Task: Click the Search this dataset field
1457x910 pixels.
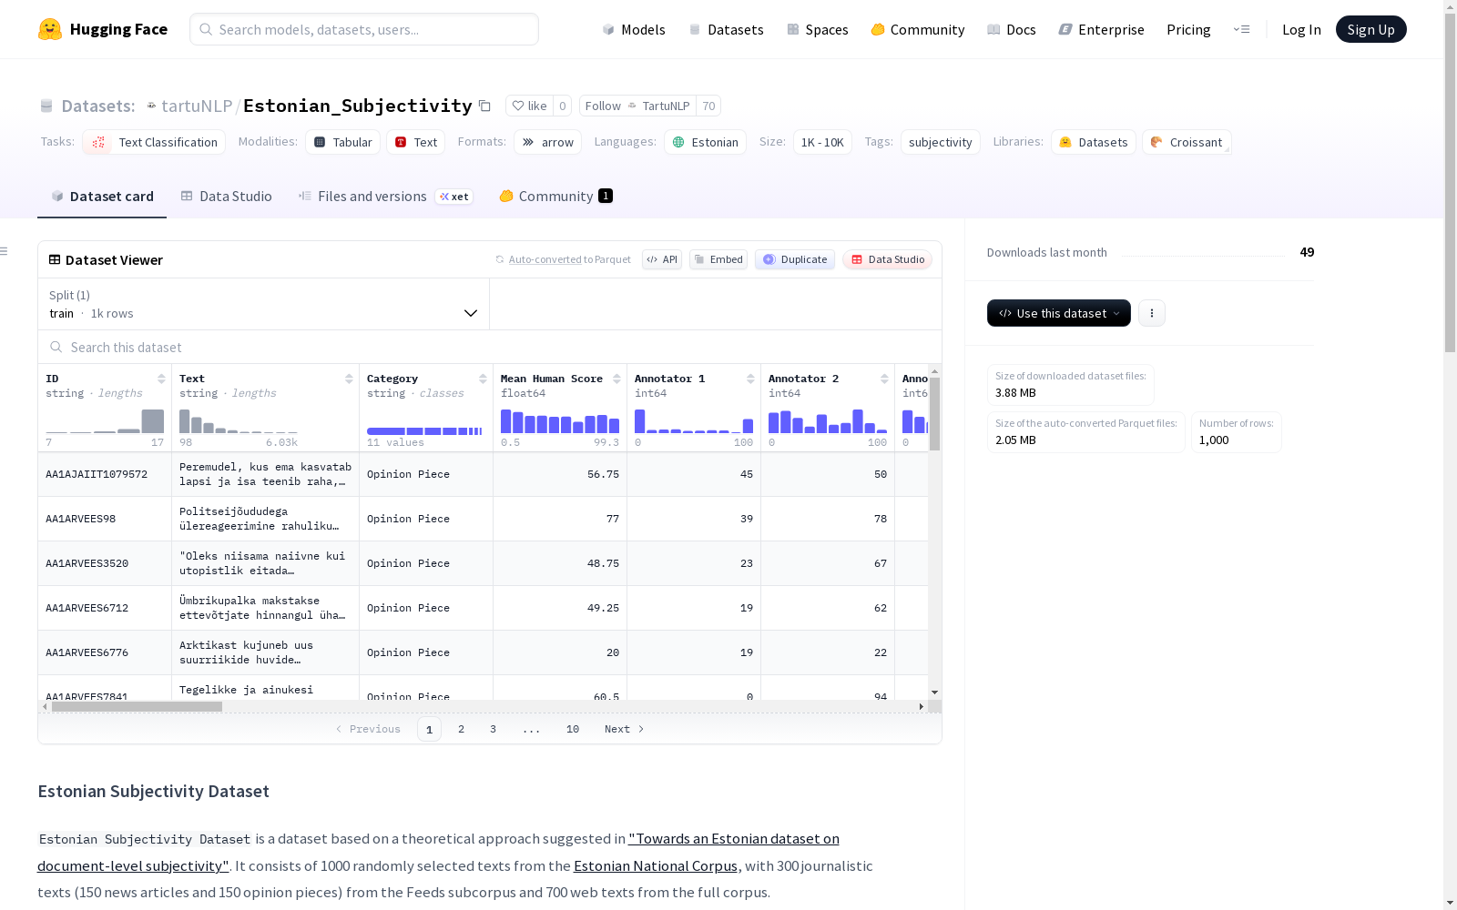Action: point(490,348)
